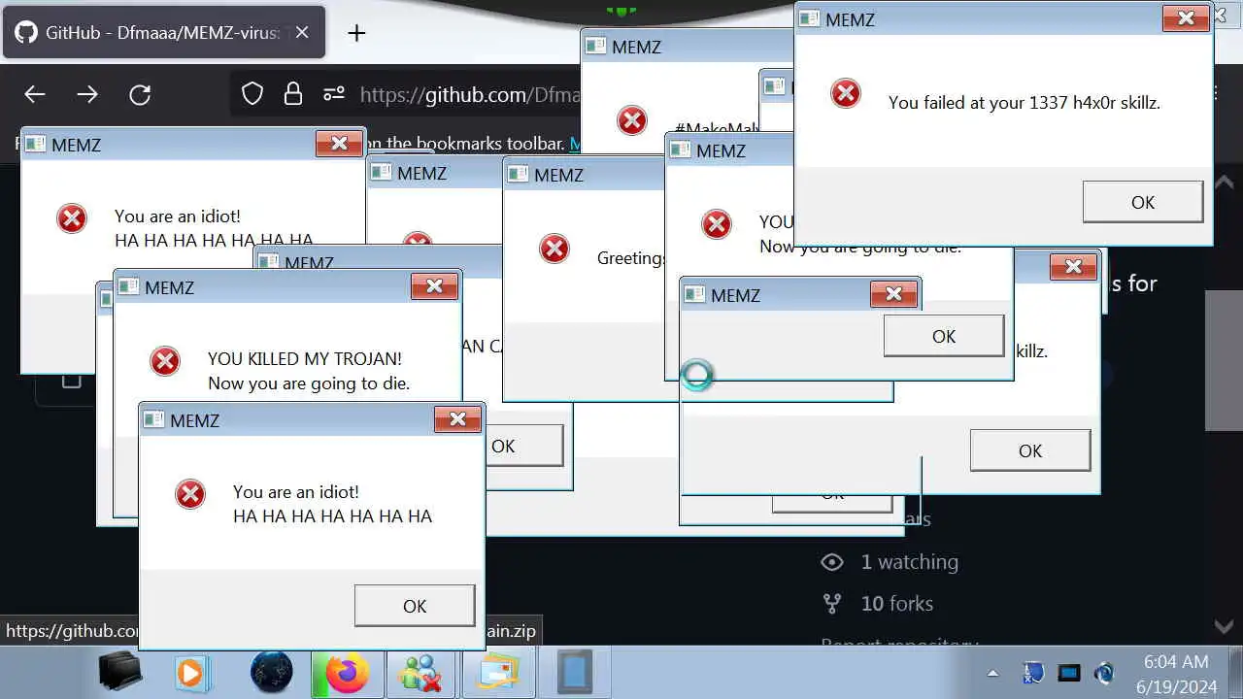This screenshot has height=699, width=1243.
Task: Click the globe tray icon beside the clock
Action: pos(1104,673)
